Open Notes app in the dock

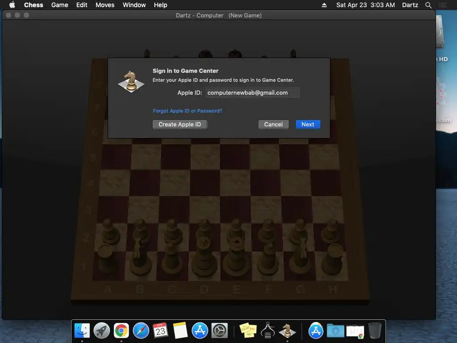point(180,331)
